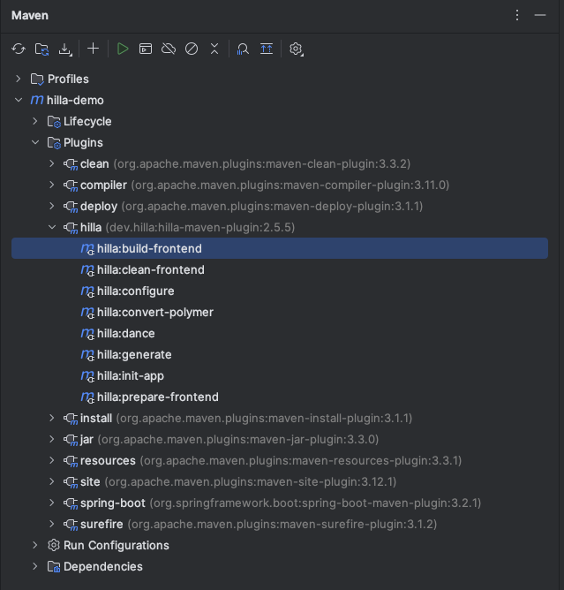
Task: Collapse the Plugins node
Action: point(35,142)
